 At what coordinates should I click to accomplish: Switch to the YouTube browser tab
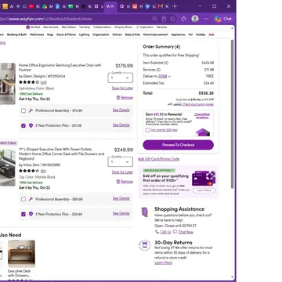(x=31, y=6)
